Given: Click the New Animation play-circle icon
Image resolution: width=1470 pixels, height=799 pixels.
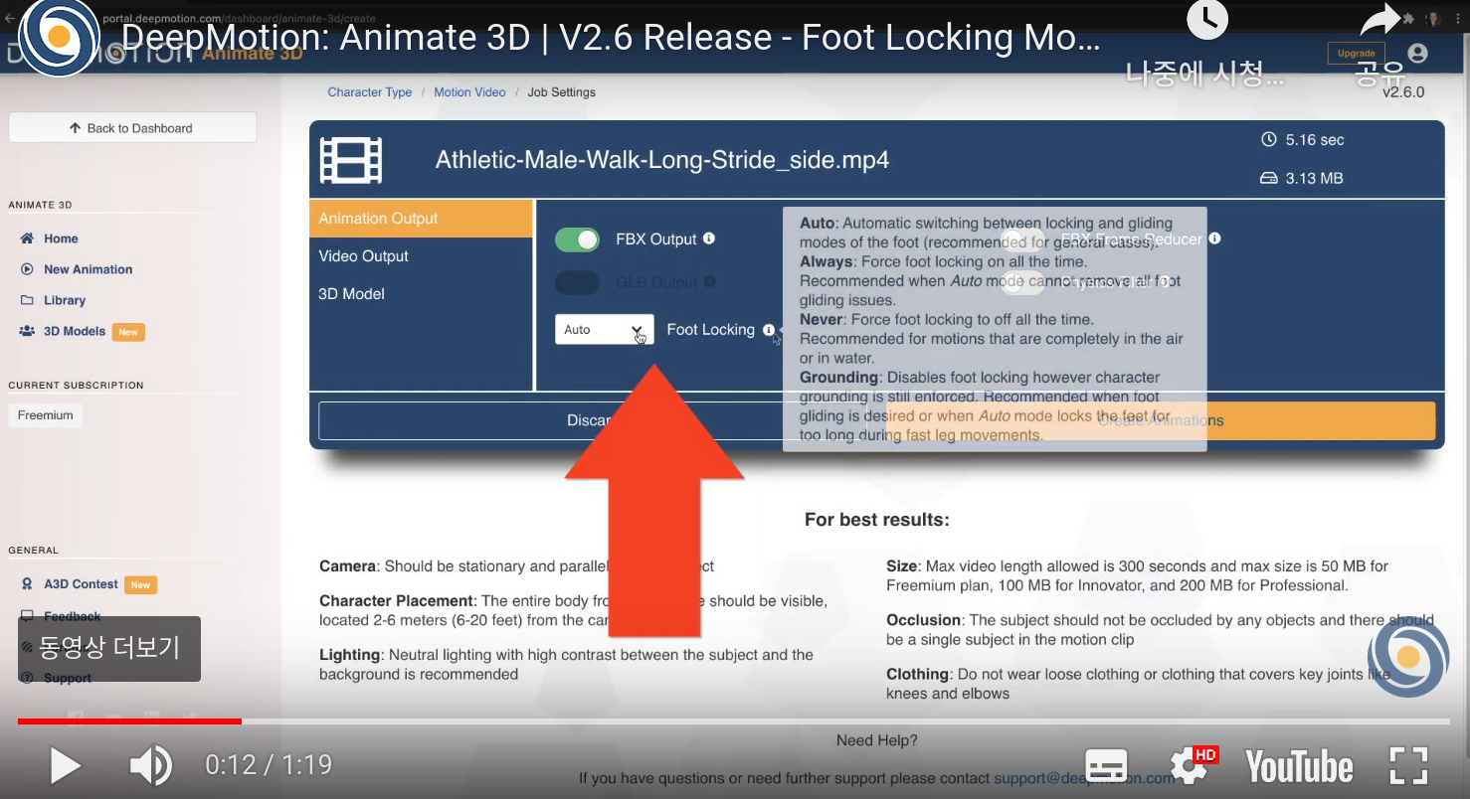Looking at the screenshot, I should tap(27, 269).
